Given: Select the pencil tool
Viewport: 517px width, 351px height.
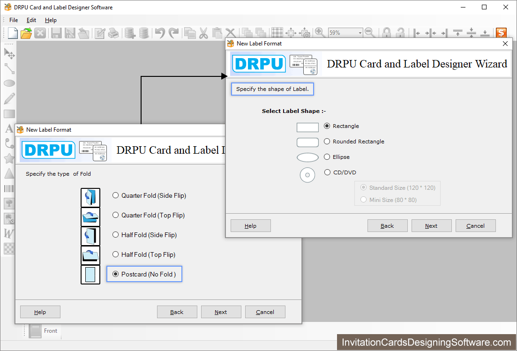Looking at the screenshot, I should click(9, 98).
